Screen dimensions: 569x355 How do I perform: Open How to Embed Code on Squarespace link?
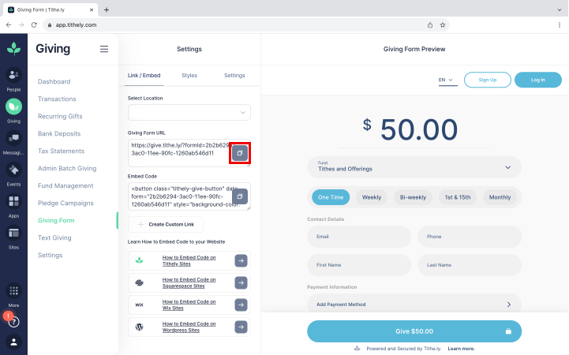[x=189, y=283]
